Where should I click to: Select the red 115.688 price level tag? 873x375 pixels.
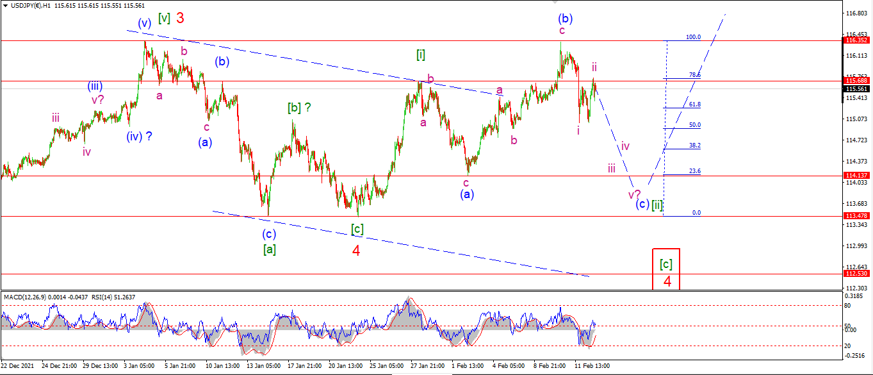pyautogui.click(x=856, y=81)
